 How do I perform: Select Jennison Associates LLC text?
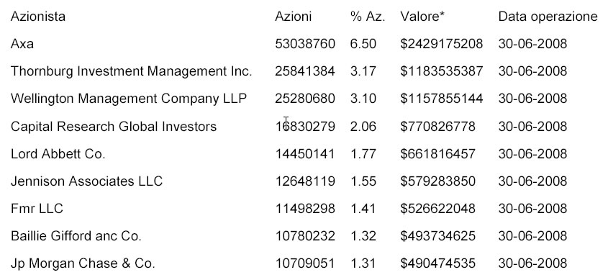click(86, 181)
